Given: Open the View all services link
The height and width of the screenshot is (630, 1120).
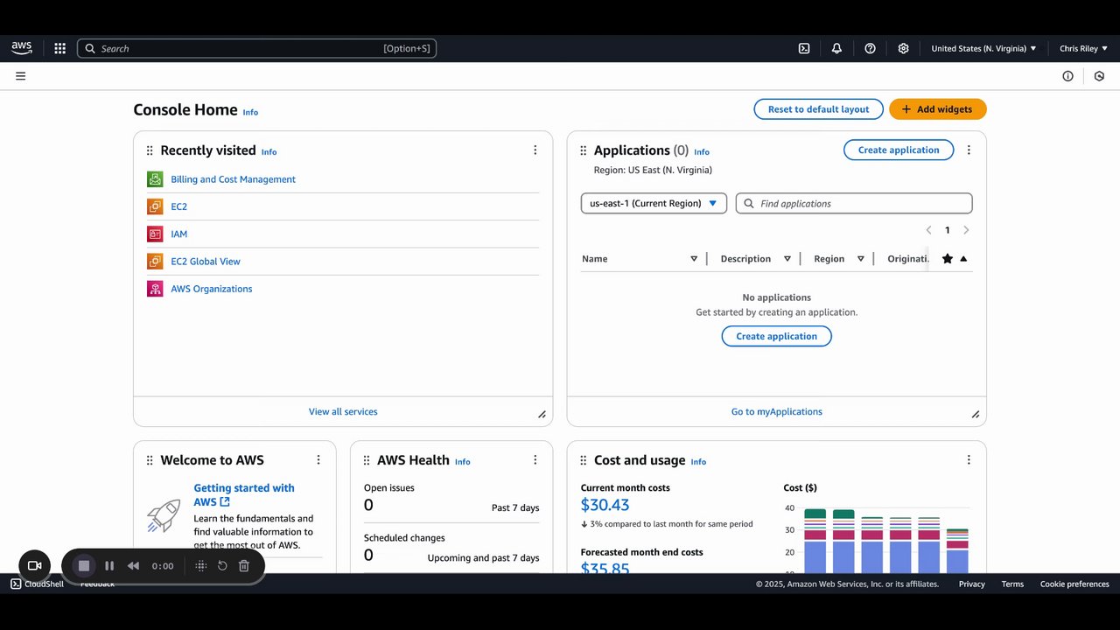Looking at the screenshot, I should coord(343,412).
